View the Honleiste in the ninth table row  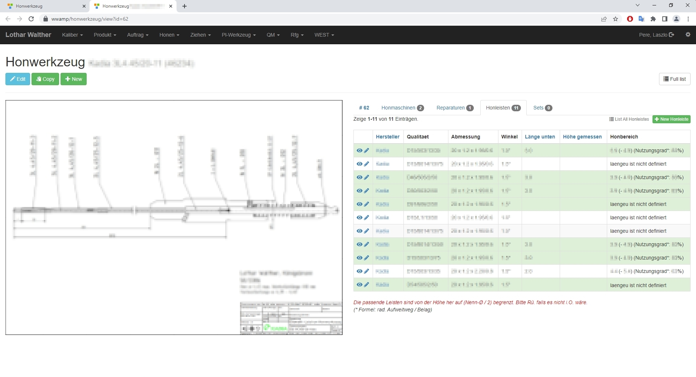click(x=359, y=258)
